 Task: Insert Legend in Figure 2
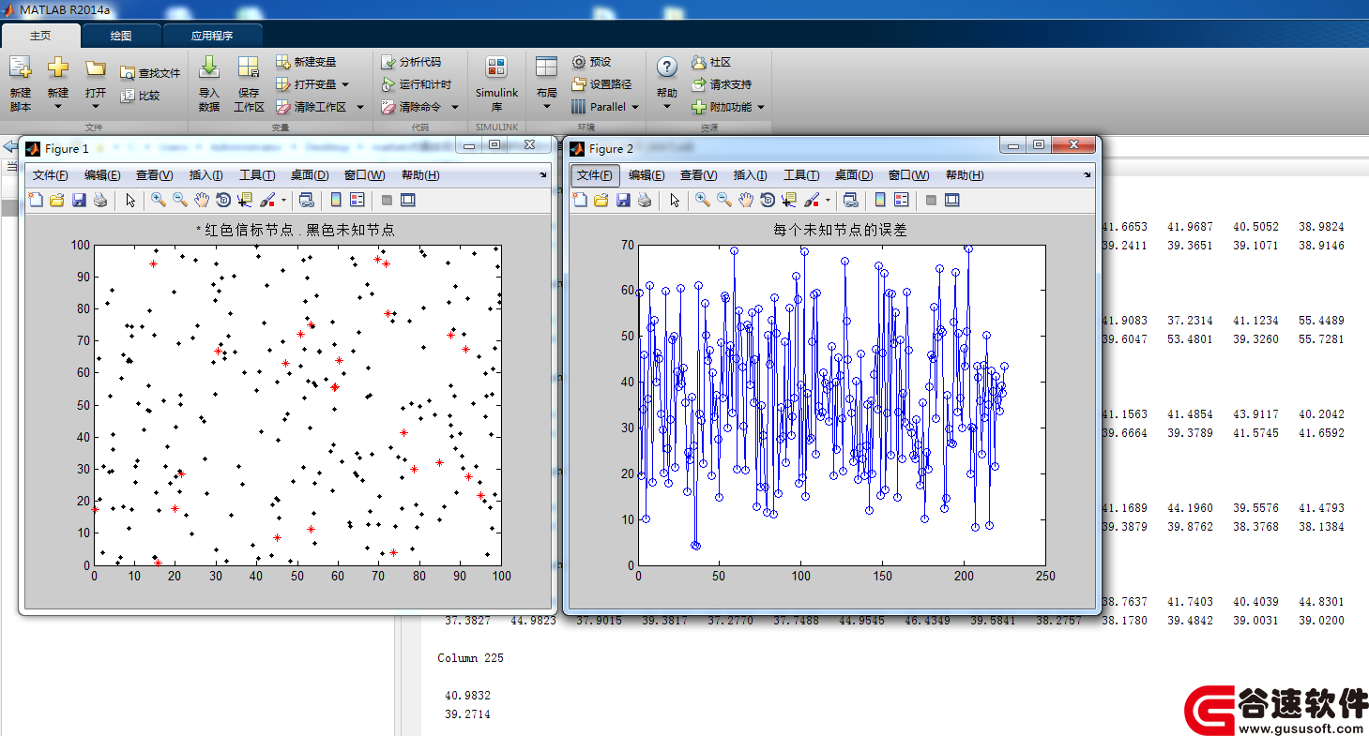coord(902,200)
